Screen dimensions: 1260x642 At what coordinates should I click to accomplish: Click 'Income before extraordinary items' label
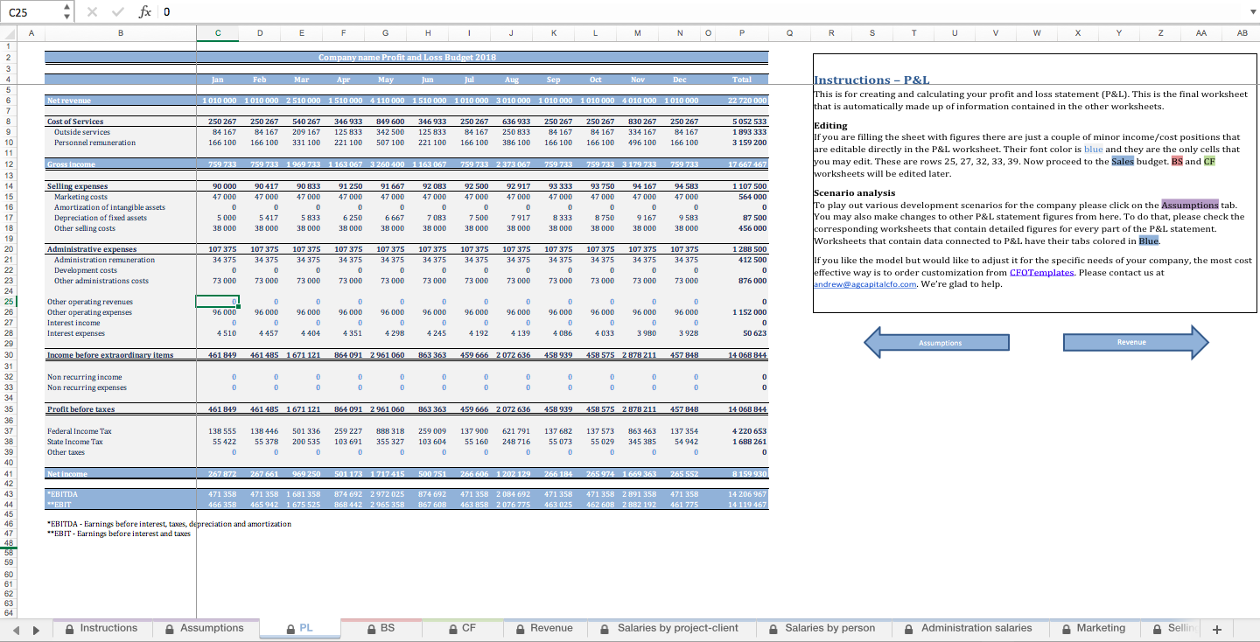(x=110, y=355)
